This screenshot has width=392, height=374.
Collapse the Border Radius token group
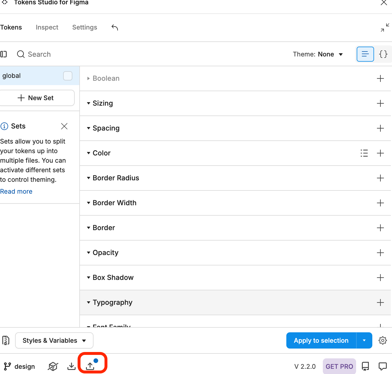tap(89, 178)
